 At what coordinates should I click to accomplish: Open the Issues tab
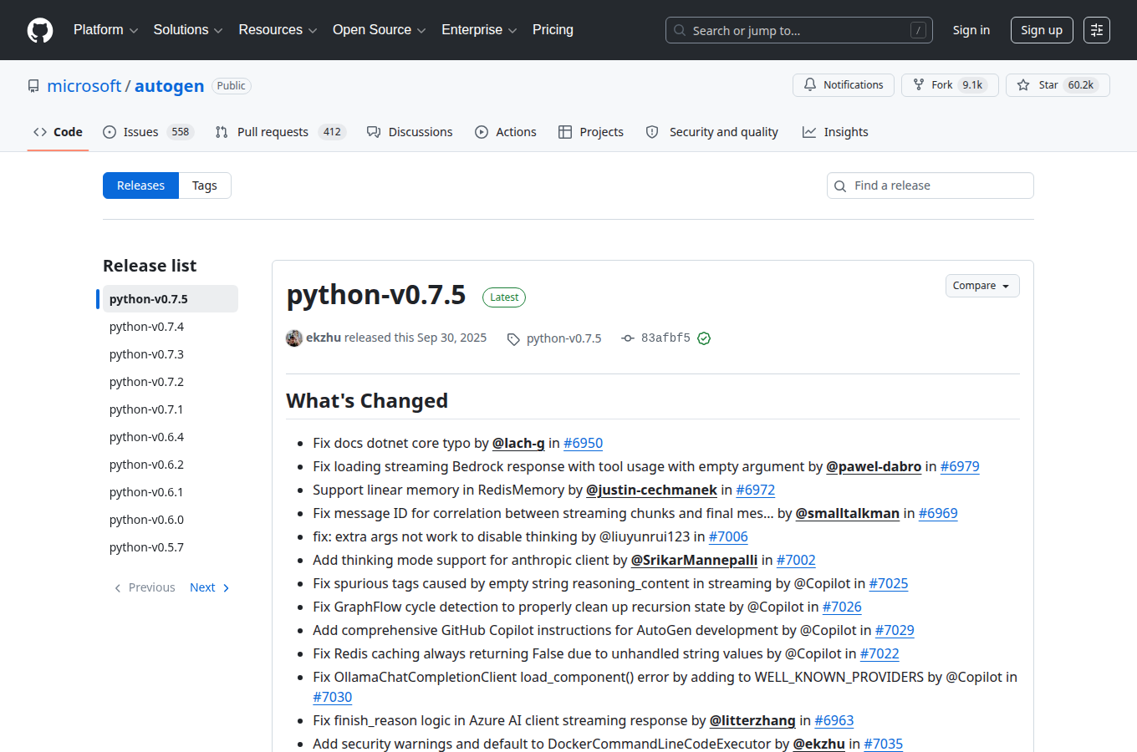[x=148, y=132]
